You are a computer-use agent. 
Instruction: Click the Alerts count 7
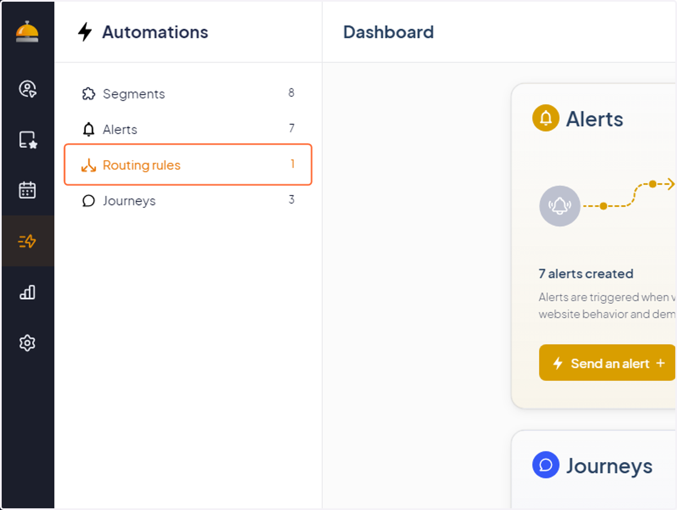[292, 128]
